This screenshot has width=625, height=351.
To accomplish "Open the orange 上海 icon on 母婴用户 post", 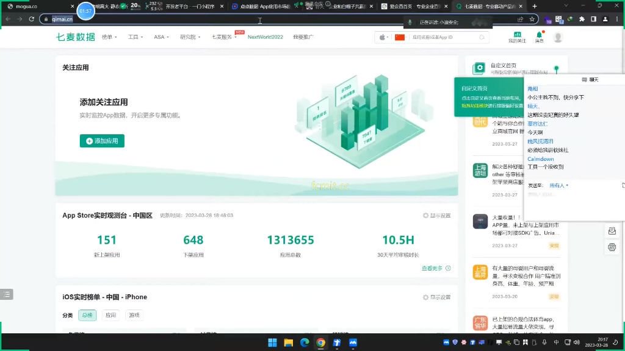I will point(480,272).
